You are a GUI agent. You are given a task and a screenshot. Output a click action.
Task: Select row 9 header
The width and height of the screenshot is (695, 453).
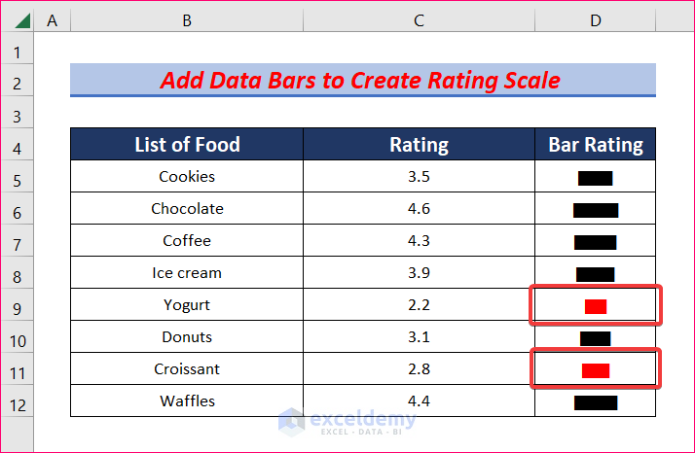(17, 305)
